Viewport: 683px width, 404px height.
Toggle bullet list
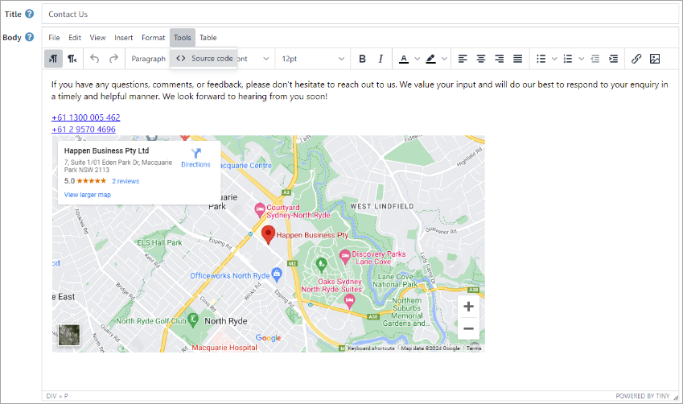541,59
